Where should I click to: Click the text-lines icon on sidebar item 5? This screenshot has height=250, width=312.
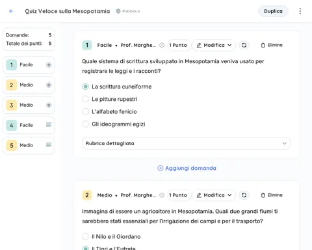point(49,145)
